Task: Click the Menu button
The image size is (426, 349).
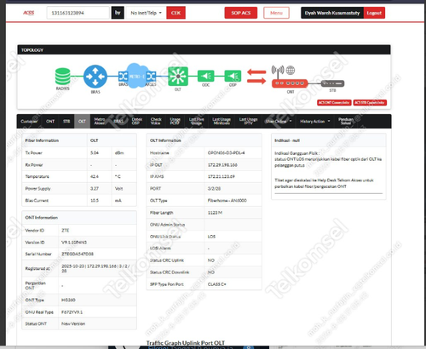Action: pos(276,13)
